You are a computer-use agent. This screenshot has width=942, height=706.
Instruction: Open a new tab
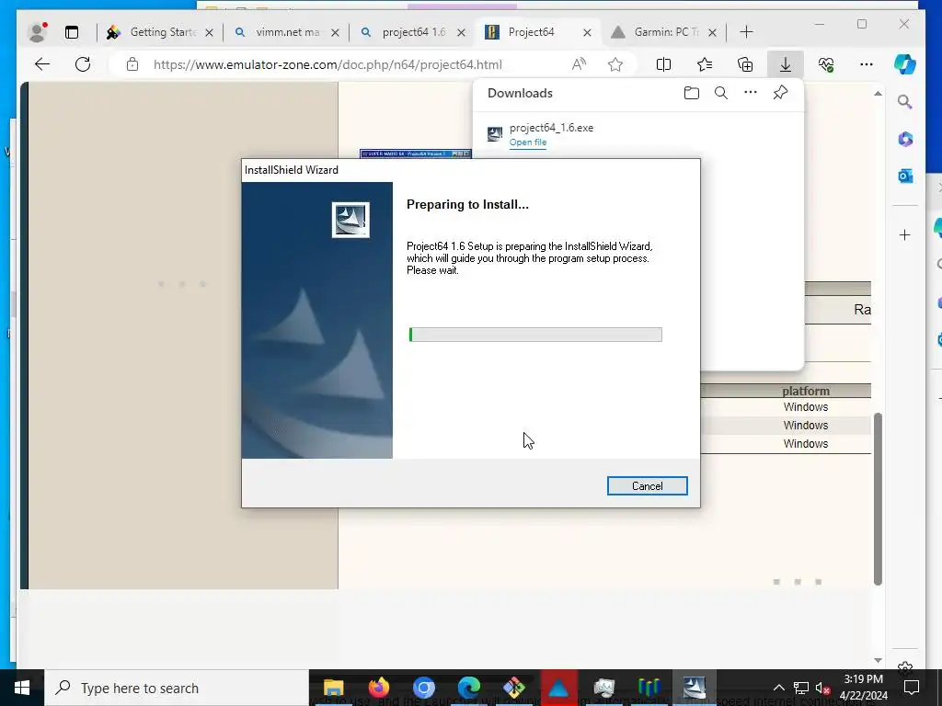(746, 32)
